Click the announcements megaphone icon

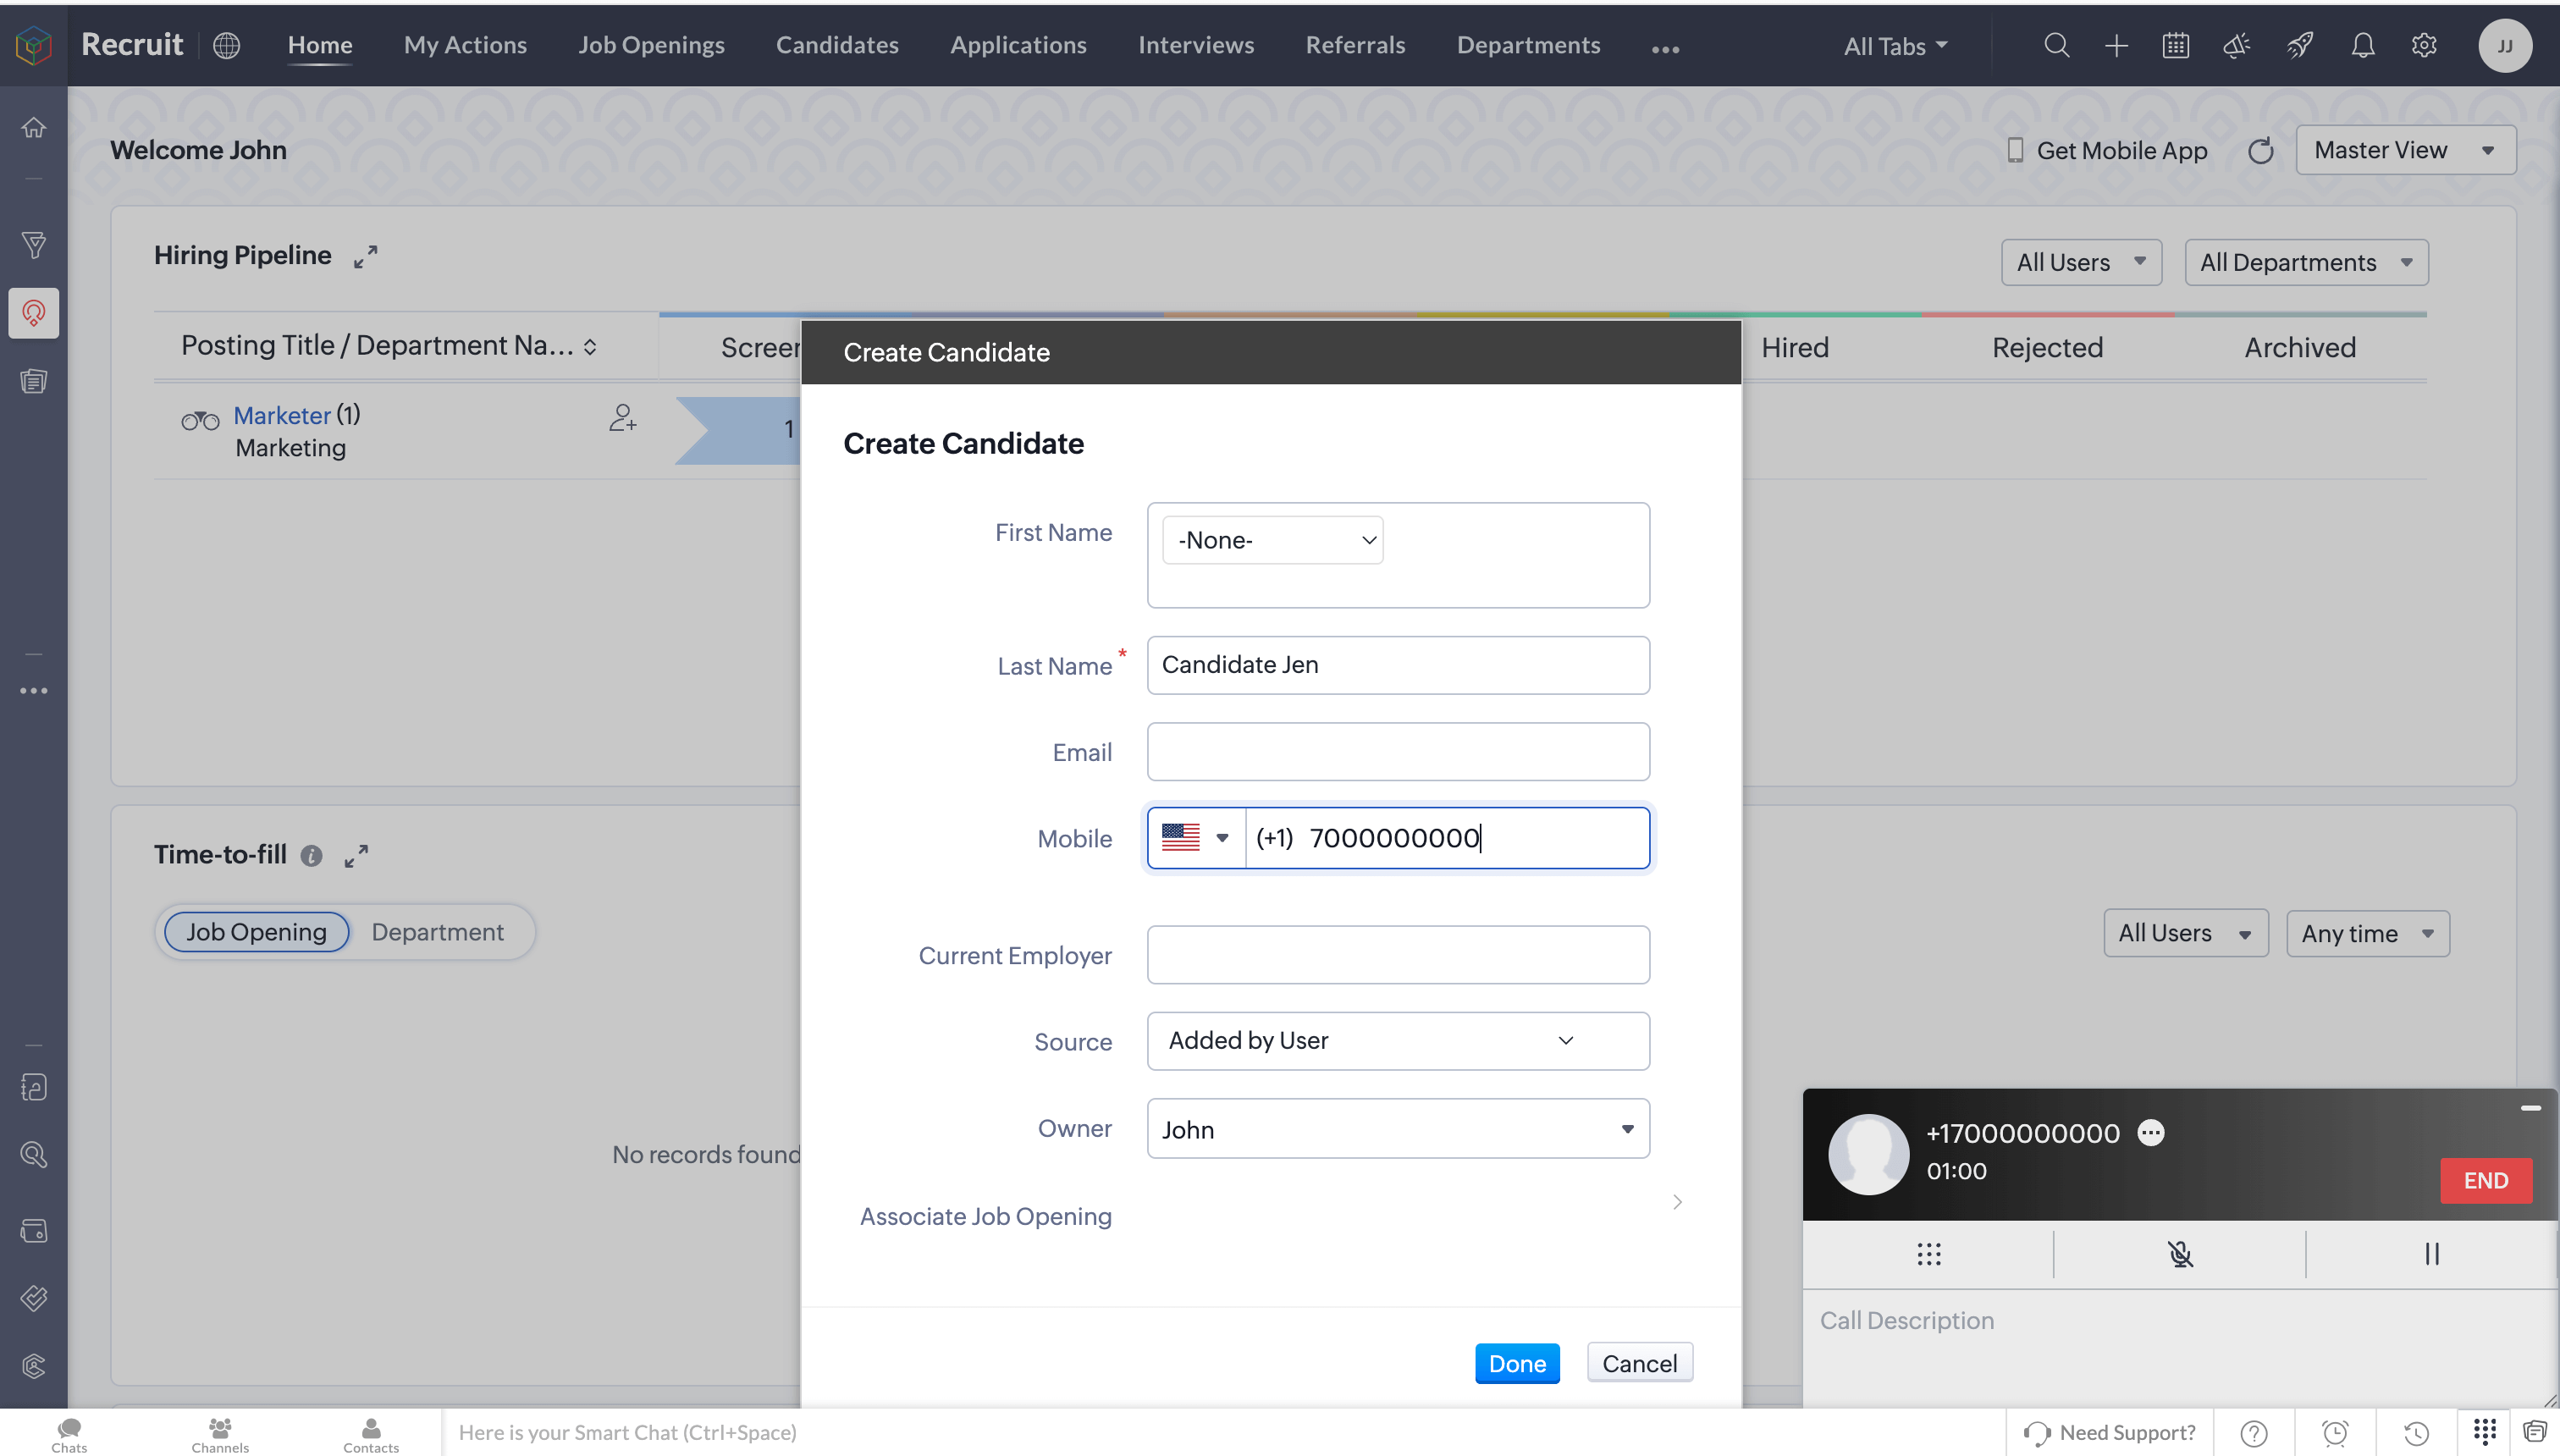(x=2237, y=45)
